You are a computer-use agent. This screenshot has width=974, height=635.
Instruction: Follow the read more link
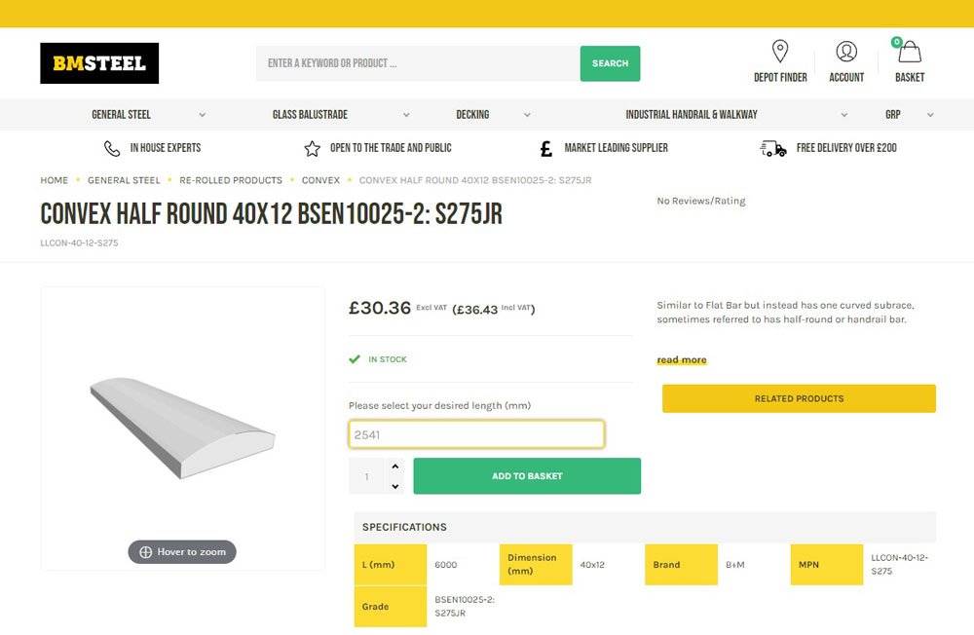pyautogui.click(x=681, y=359)
